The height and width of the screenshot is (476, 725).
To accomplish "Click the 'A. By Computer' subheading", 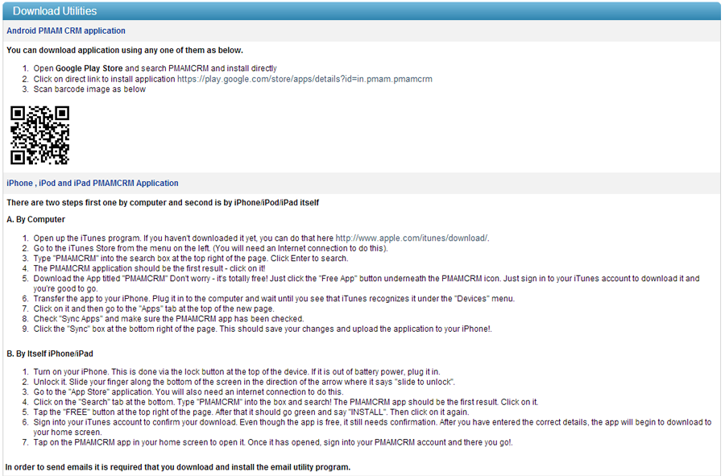I will 35,220.
